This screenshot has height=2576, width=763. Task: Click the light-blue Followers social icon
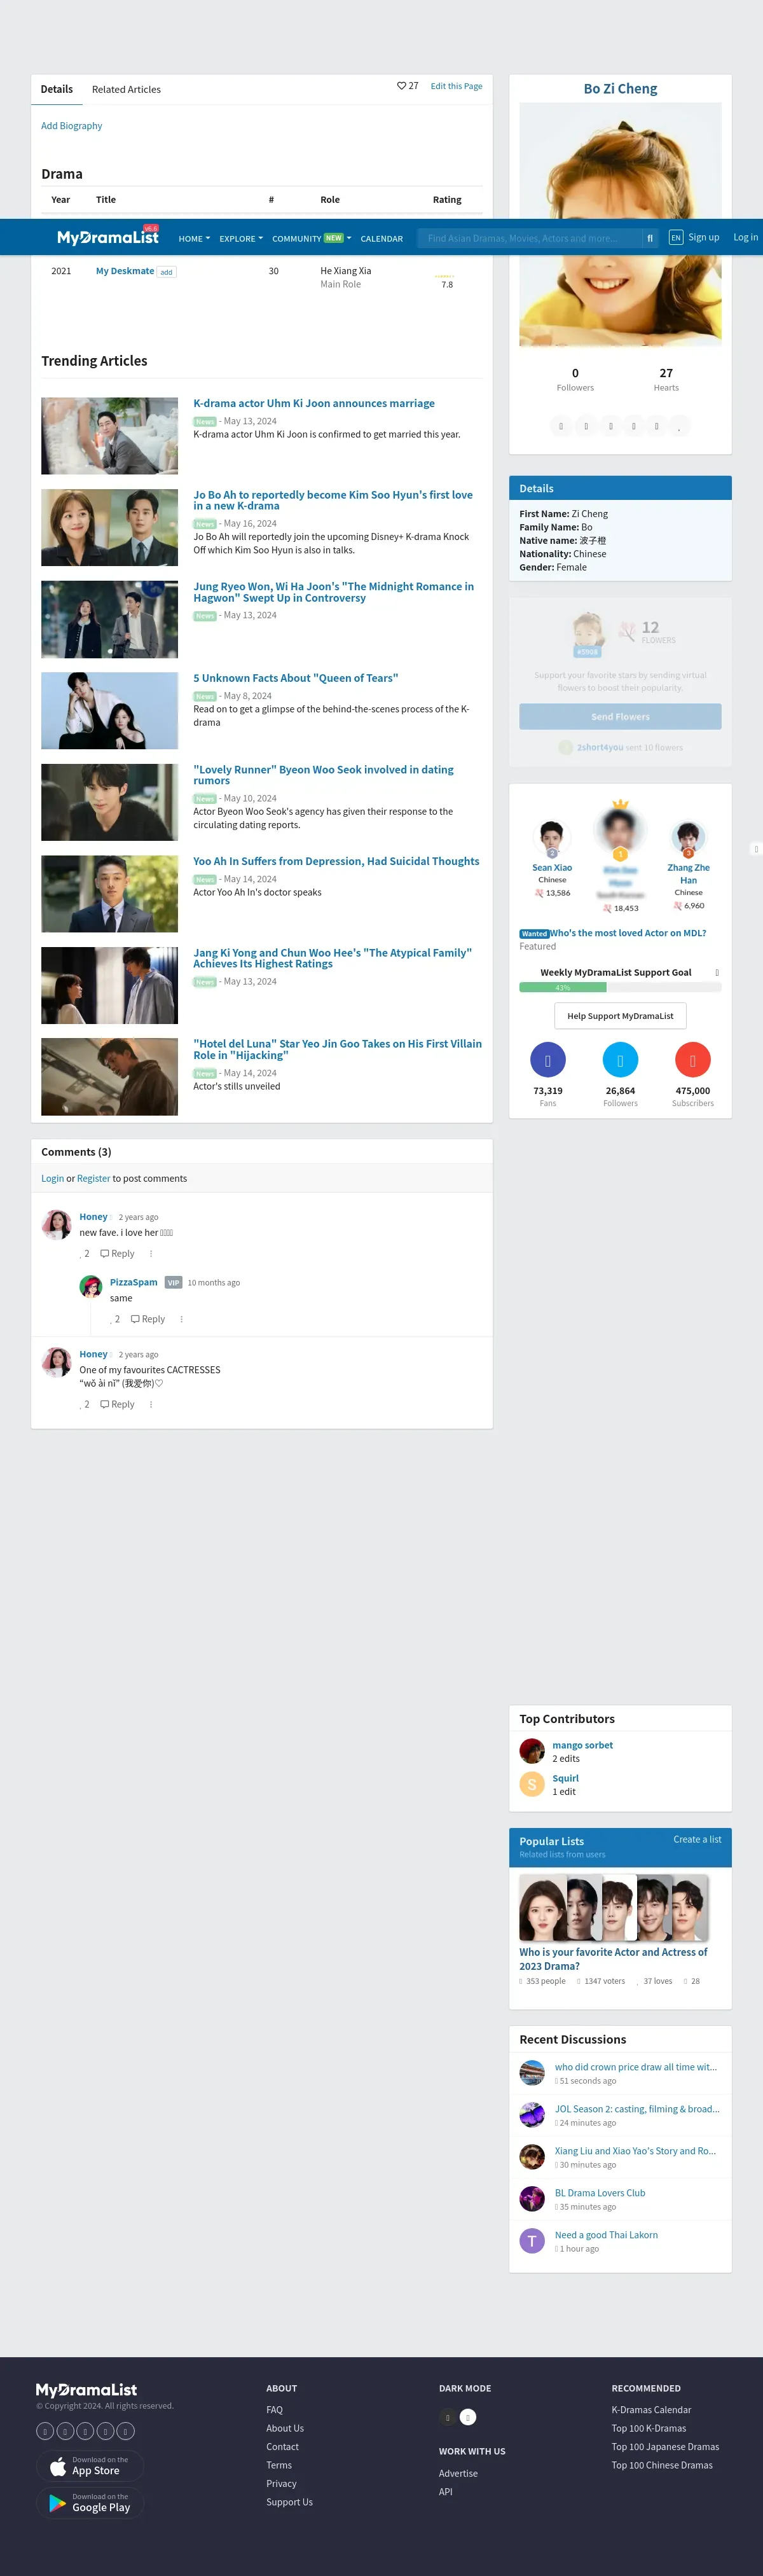(x=620, y=1060)
